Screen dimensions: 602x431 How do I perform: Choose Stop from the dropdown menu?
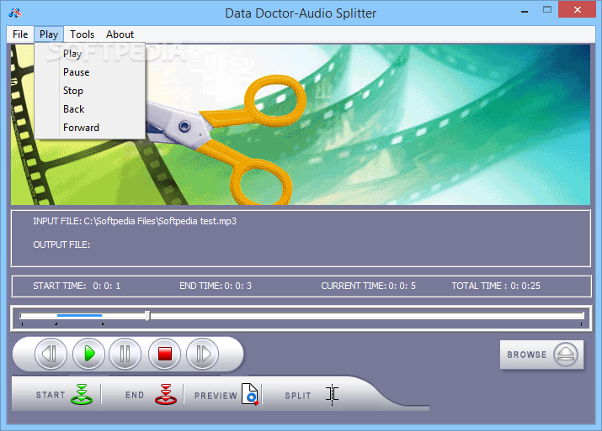pos(90,91)
